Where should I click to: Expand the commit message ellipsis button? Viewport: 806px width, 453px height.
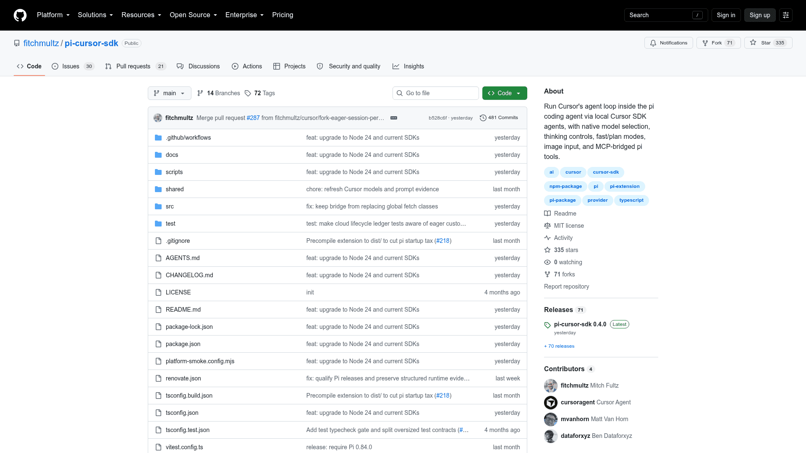394,118
